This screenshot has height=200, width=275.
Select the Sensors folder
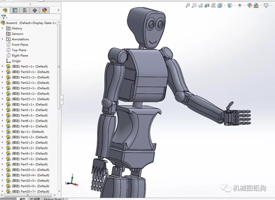(15, 34)
